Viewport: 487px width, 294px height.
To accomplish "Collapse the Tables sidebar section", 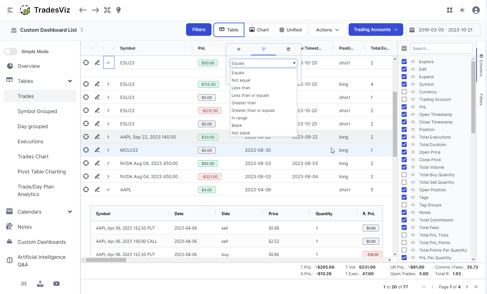I will (70, 81).
